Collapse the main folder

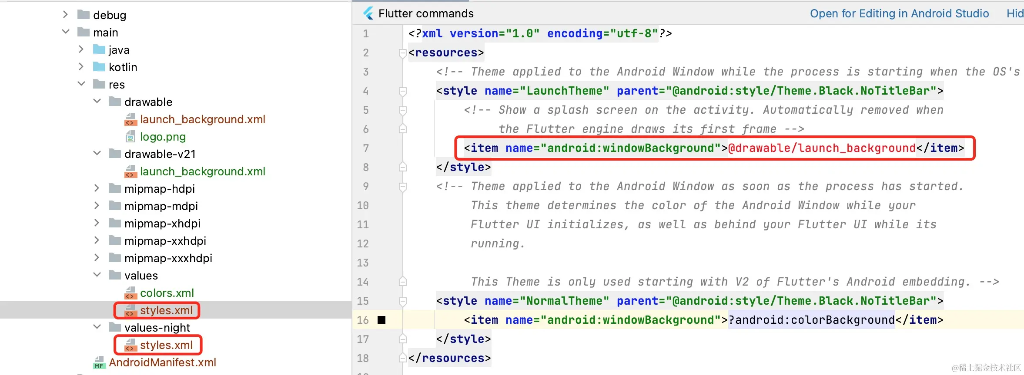(x=66, y=32)
